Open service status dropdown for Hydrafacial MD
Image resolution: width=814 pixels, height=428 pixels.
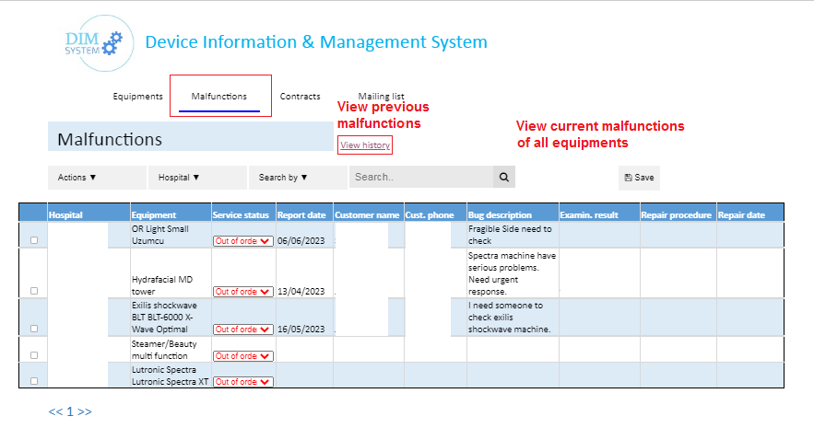[x=243, y=292]
